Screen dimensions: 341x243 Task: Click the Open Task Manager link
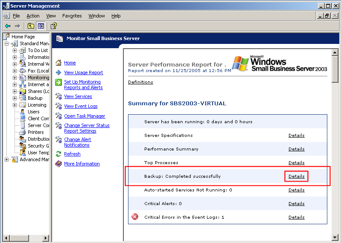coord(85,116)
